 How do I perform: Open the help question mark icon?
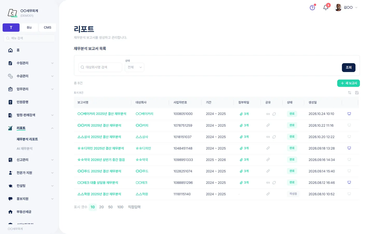[x=312, y=8]
